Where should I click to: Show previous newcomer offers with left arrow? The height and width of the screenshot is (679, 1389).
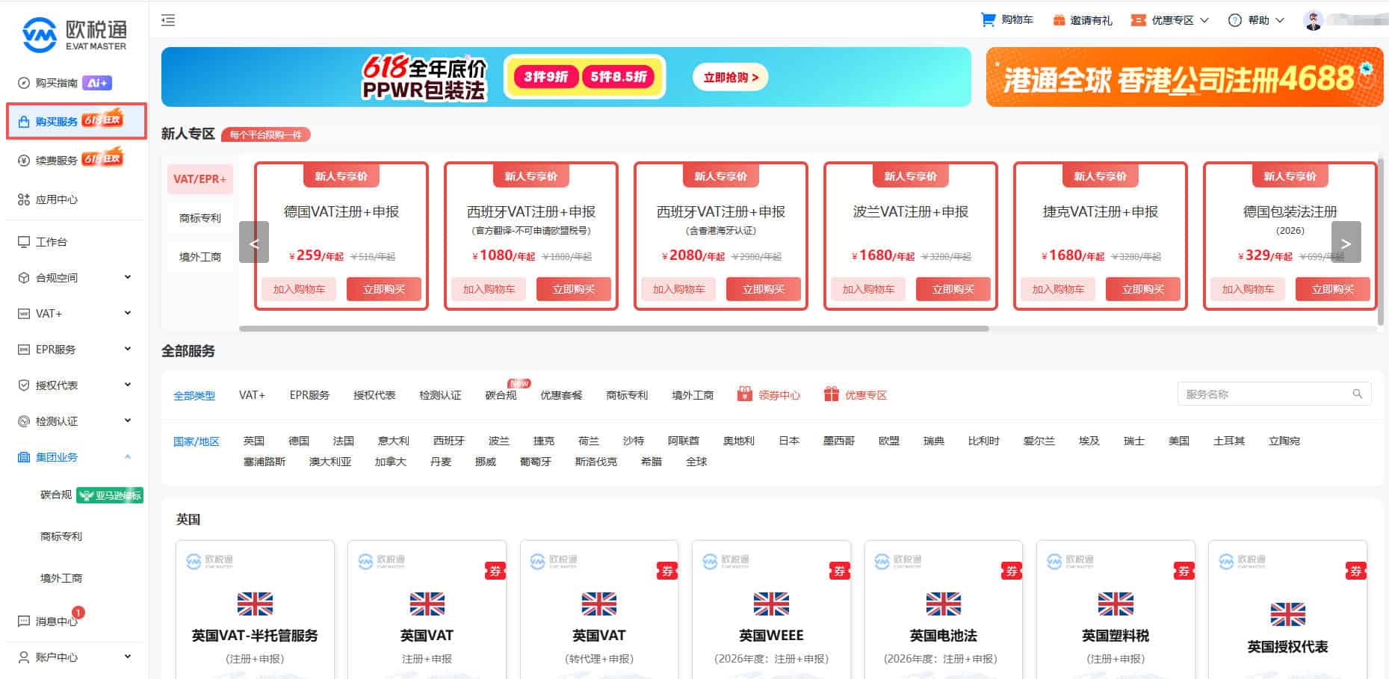point(254,242)
